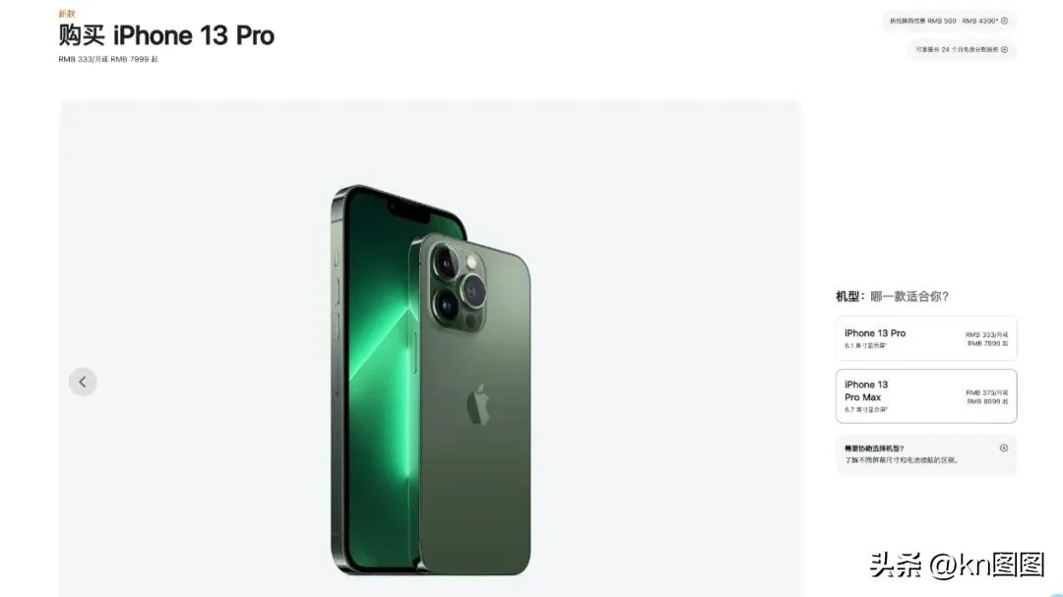Viewport: 1063px width, 597px height.
Task: Click the RMB 8999 price on Pro Max card
Action: pos(987,401)
